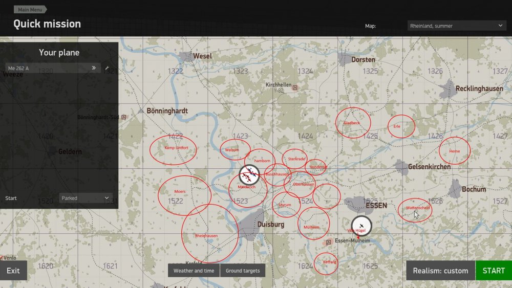Open the Ground targets tab
Viewport: 512px width, 288px height.
pos(243,271)
